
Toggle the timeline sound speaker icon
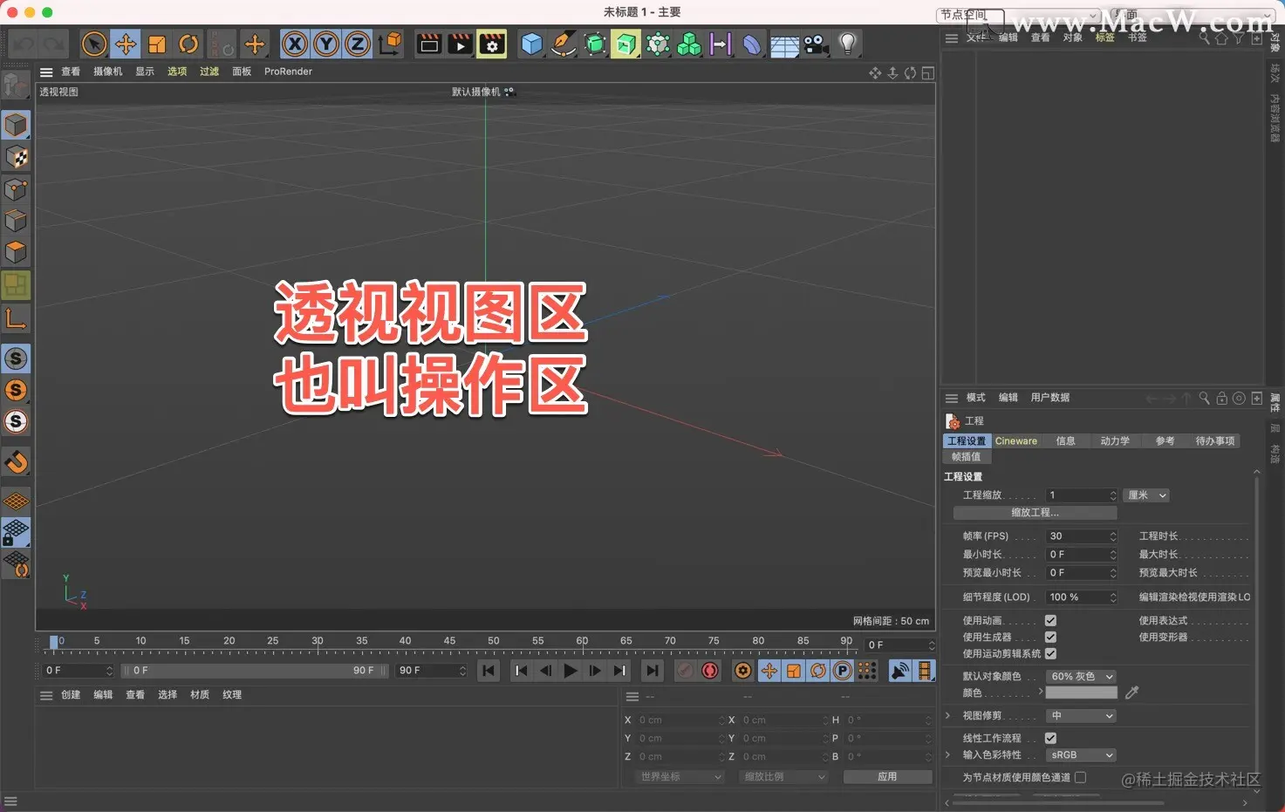coord(899,671)
